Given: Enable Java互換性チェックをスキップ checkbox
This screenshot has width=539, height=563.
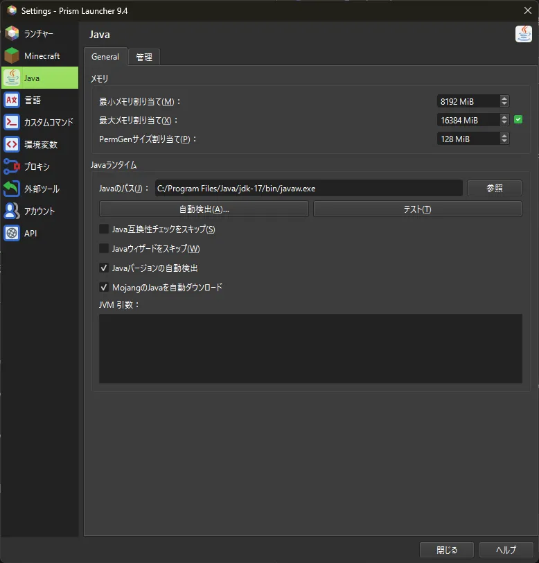Looking at the screenshot, I should coord(104,229).
